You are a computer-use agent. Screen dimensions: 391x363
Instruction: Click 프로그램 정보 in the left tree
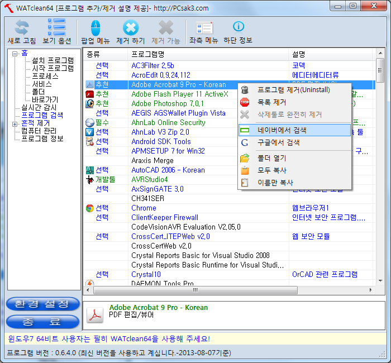42,138
